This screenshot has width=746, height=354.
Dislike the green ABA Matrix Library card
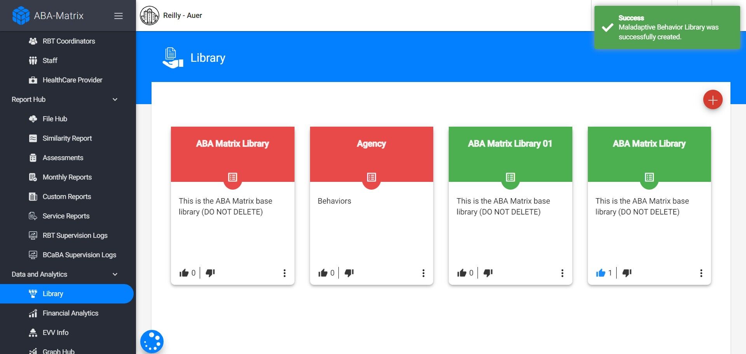[x=627, y=273]
